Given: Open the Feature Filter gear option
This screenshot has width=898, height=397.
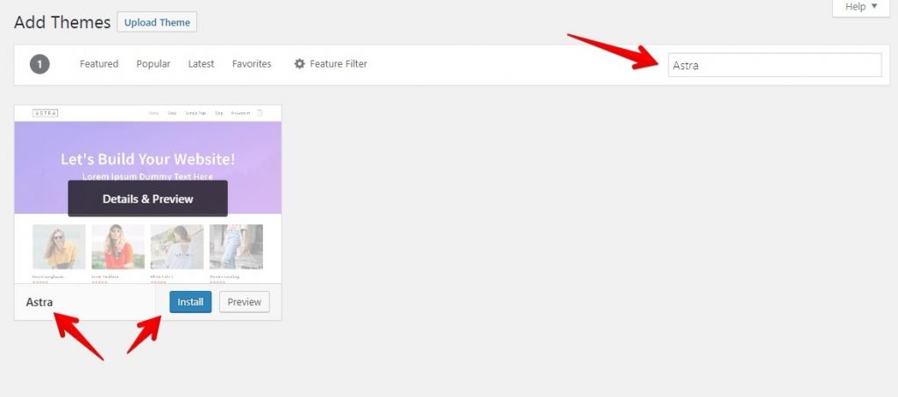Looking at the screenshot, I should [331, 64].
